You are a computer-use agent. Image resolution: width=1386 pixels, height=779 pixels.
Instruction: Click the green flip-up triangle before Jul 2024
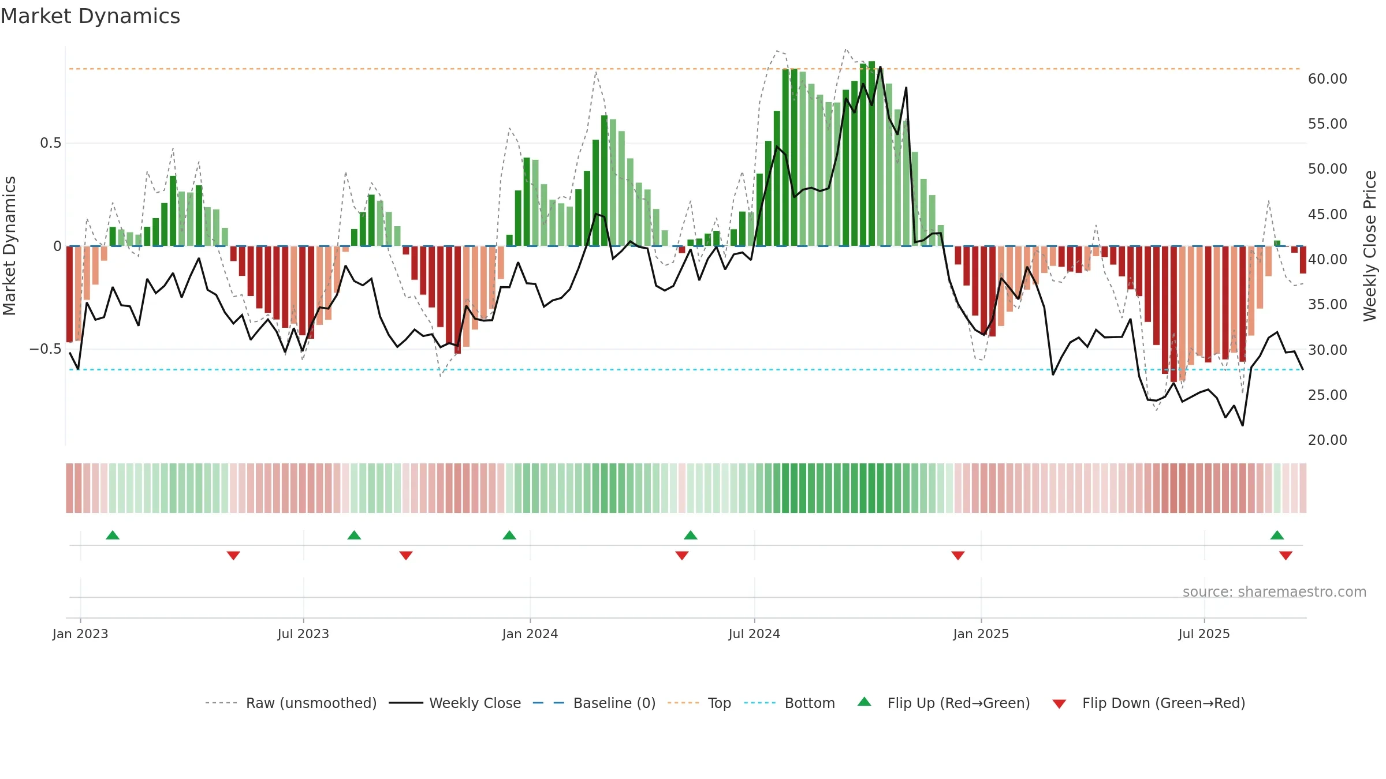[x=691, y=535]
